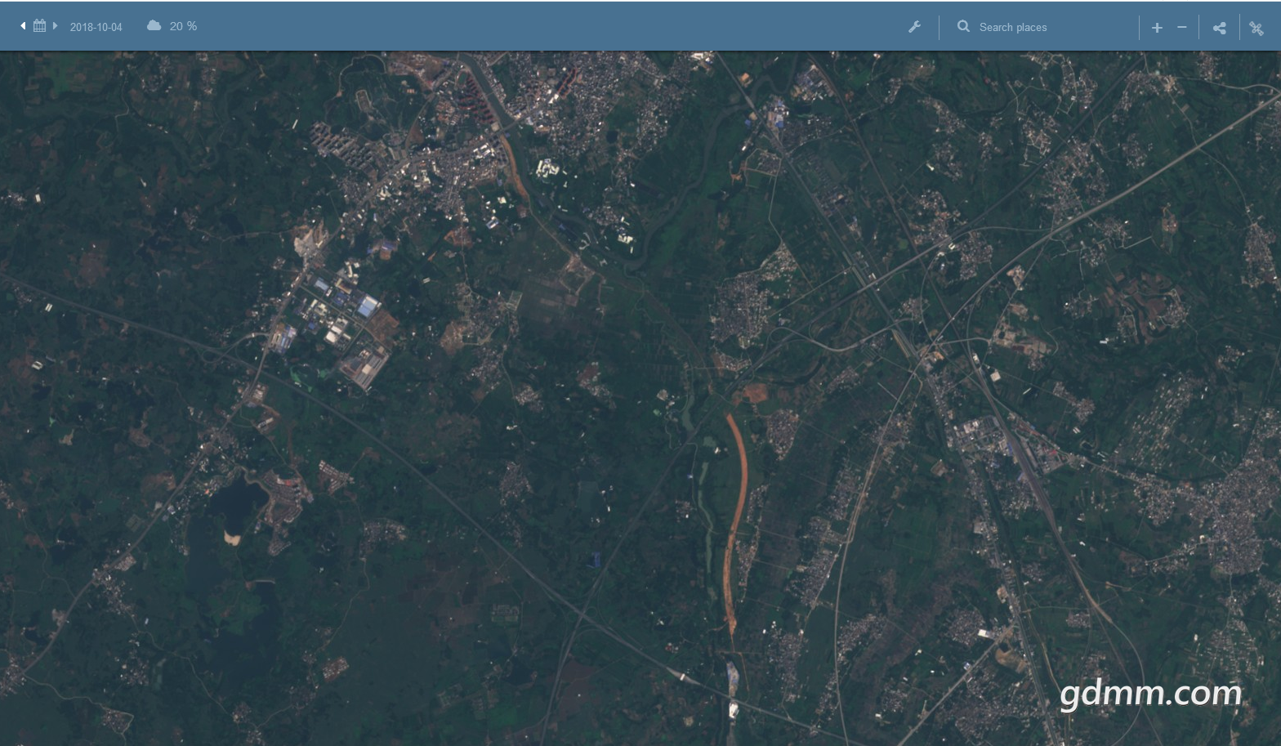Open the wrench settings tool

(x=914, y=27)
